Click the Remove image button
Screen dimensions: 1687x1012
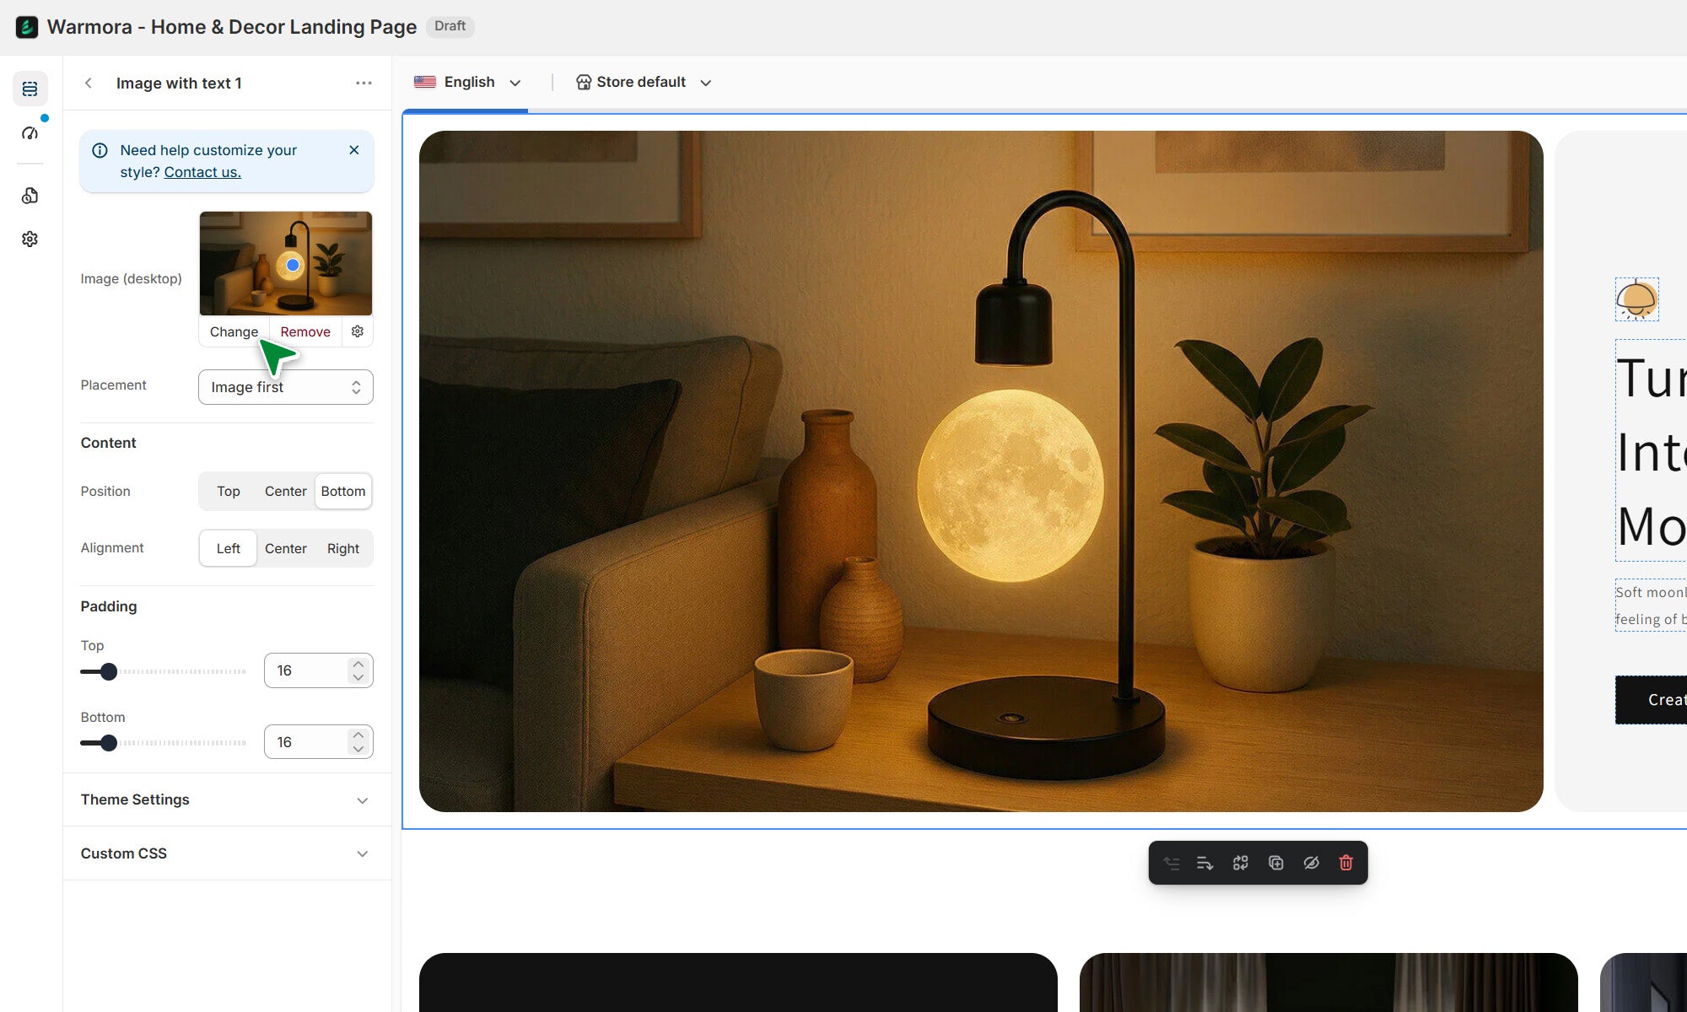pyautogui.click(x=305, y=331)
